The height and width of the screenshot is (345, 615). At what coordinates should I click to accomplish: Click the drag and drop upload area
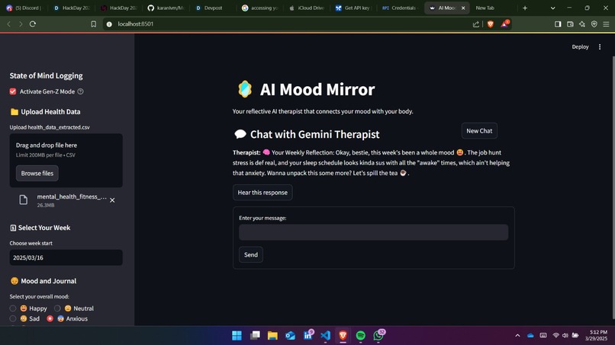click(66, 160)
